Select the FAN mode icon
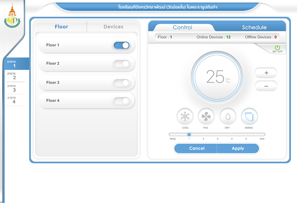 [206, 117]
